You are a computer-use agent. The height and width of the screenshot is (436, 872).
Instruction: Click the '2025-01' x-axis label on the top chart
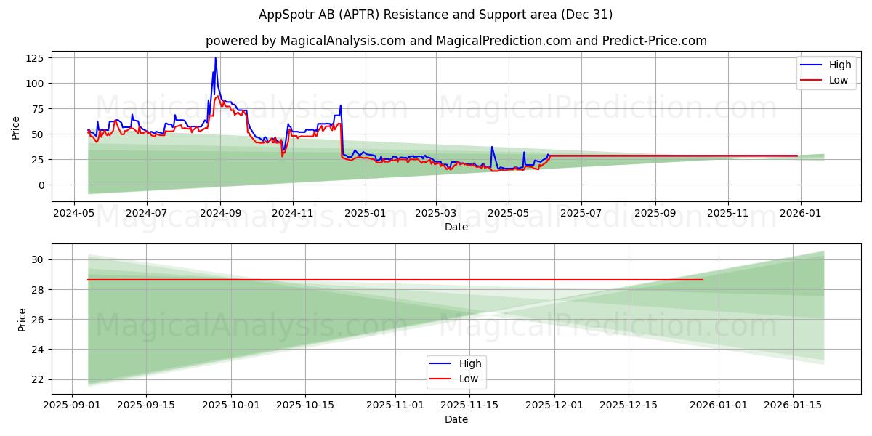click(365, 213)
